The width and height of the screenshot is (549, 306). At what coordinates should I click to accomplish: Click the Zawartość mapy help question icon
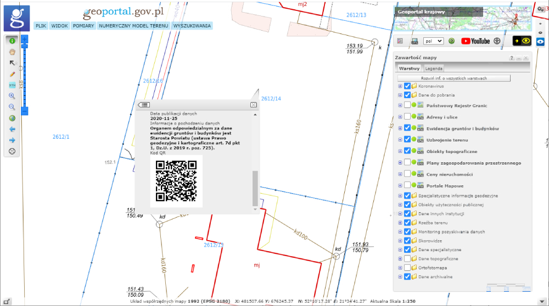point(512,58)
